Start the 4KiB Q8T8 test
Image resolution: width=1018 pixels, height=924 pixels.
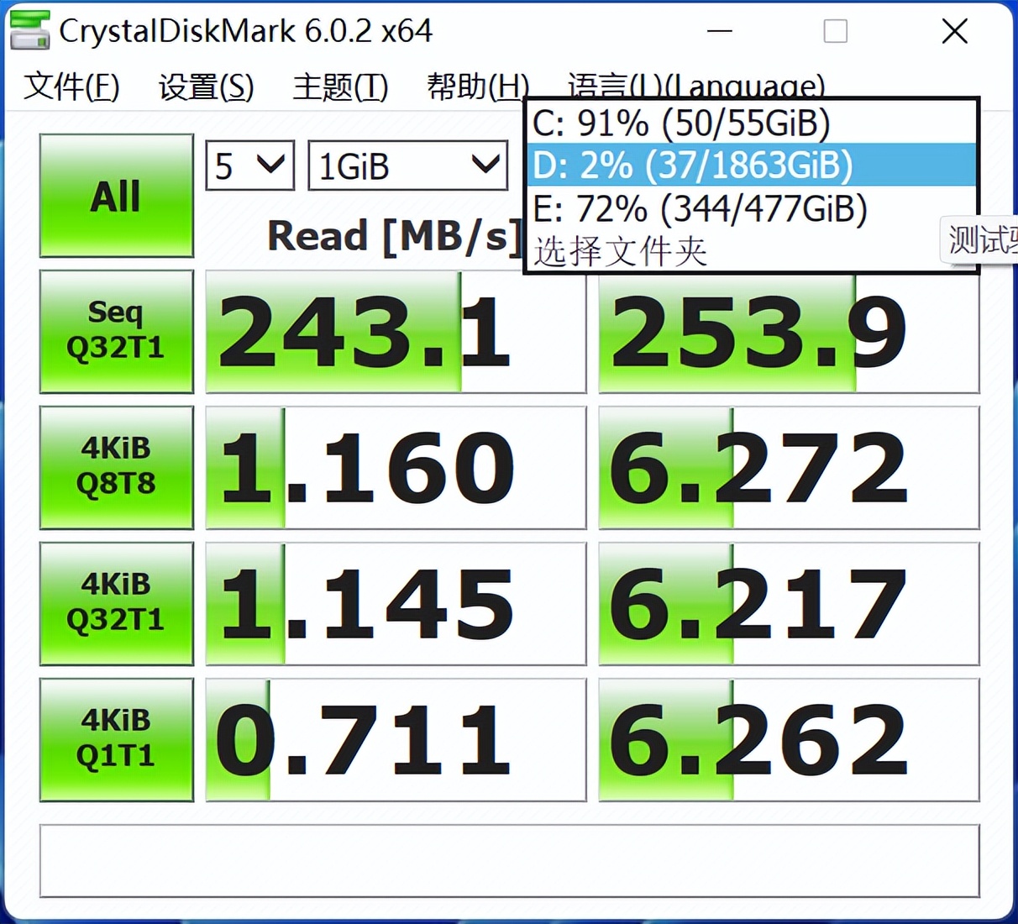click(x=116, y=467)
